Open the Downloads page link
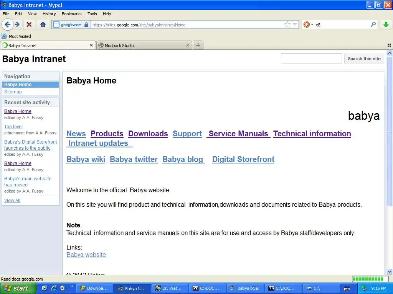 pos(148,134)
